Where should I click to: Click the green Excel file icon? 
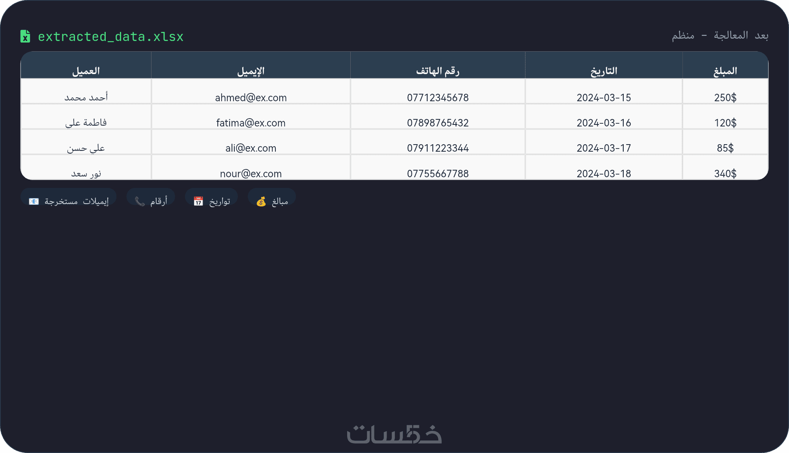[x=25, y=36]
